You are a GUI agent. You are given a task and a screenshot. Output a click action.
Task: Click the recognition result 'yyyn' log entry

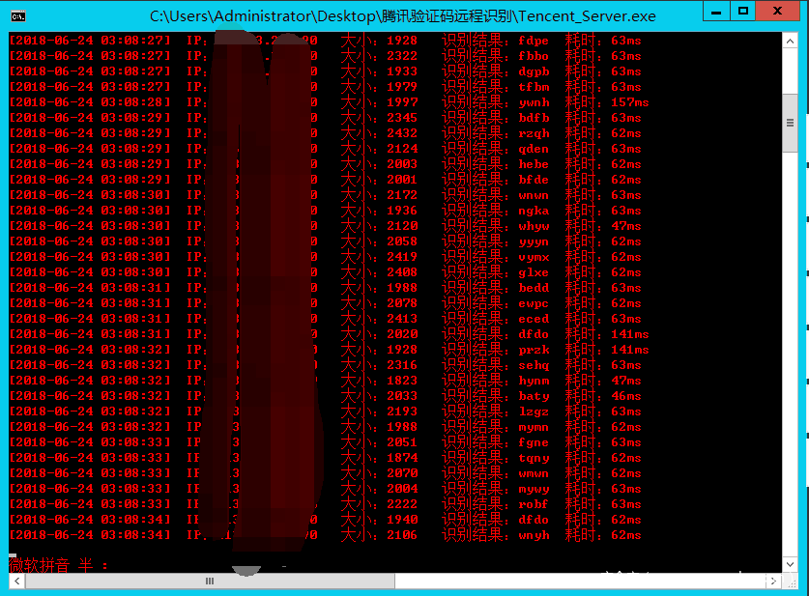[534, 241]
